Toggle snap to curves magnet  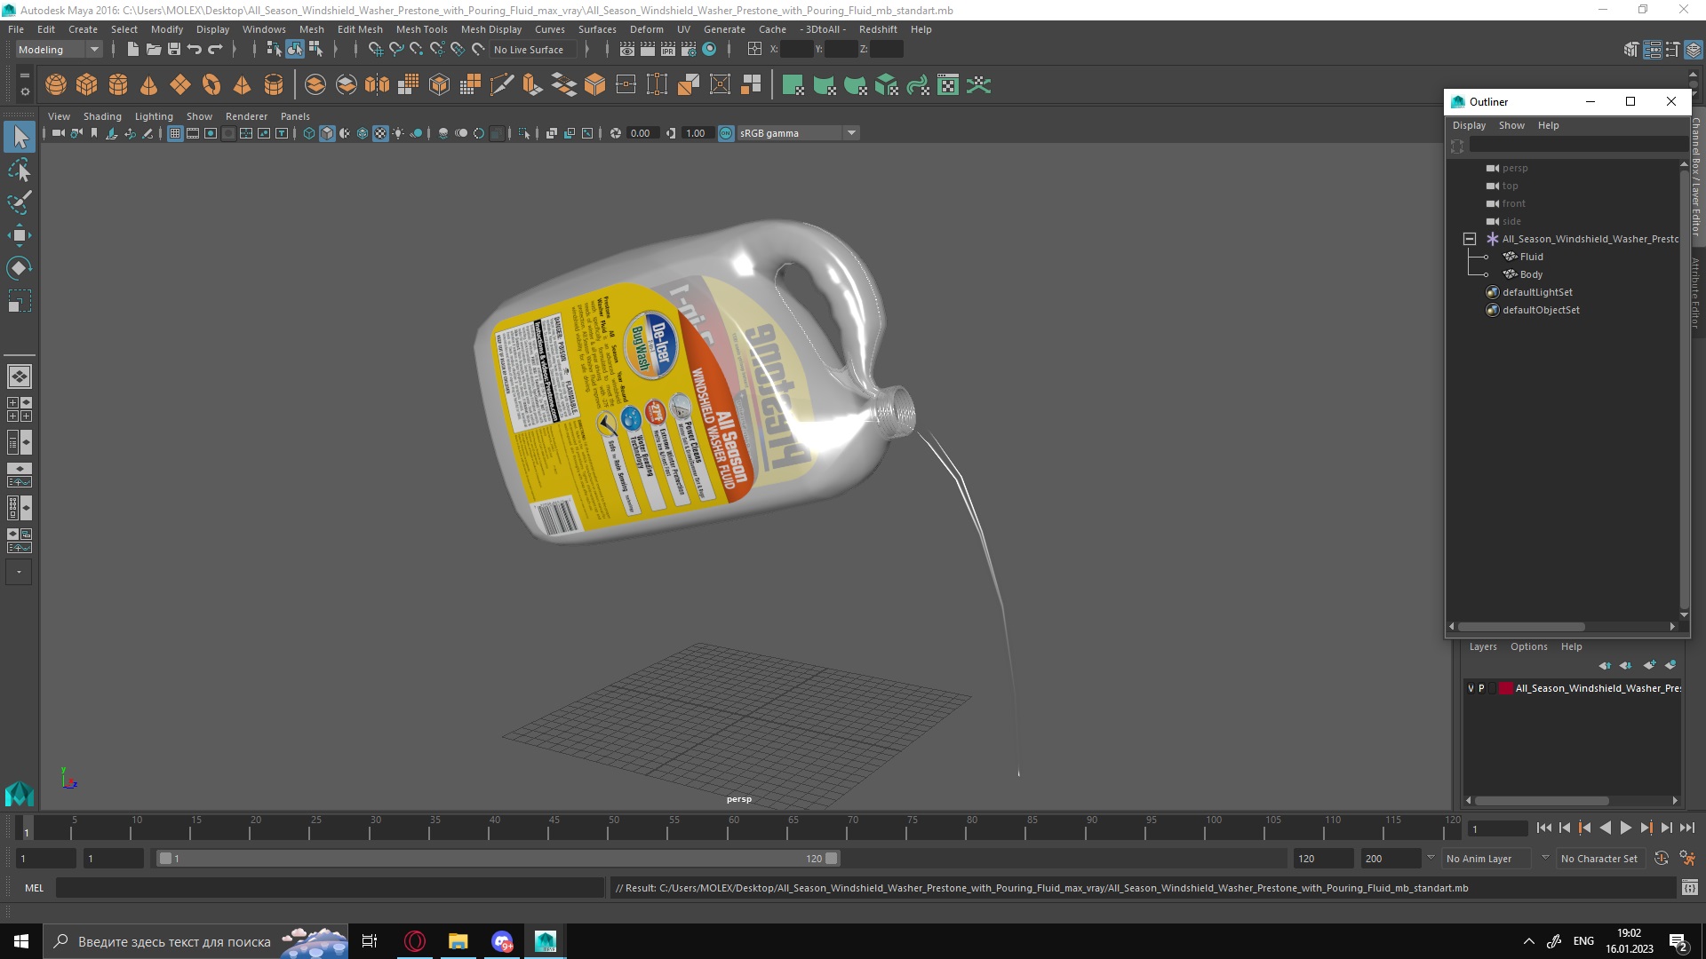click(396, 50)
